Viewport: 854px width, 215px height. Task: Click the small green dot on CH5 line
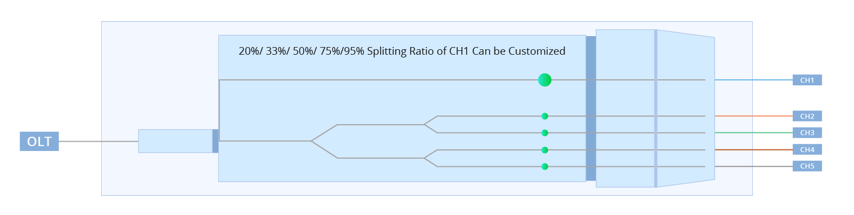(544, 166)
